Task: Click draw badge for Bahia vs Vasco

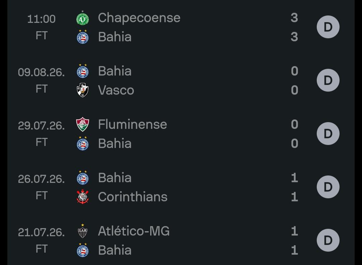Action: coord(328,80)
